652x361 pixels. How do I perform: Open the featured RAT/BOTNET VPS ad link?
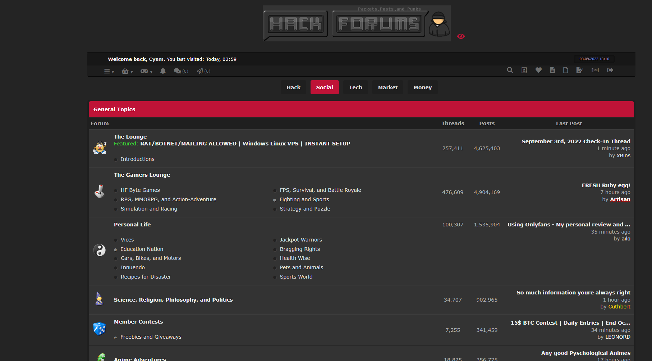click(245, 144)
